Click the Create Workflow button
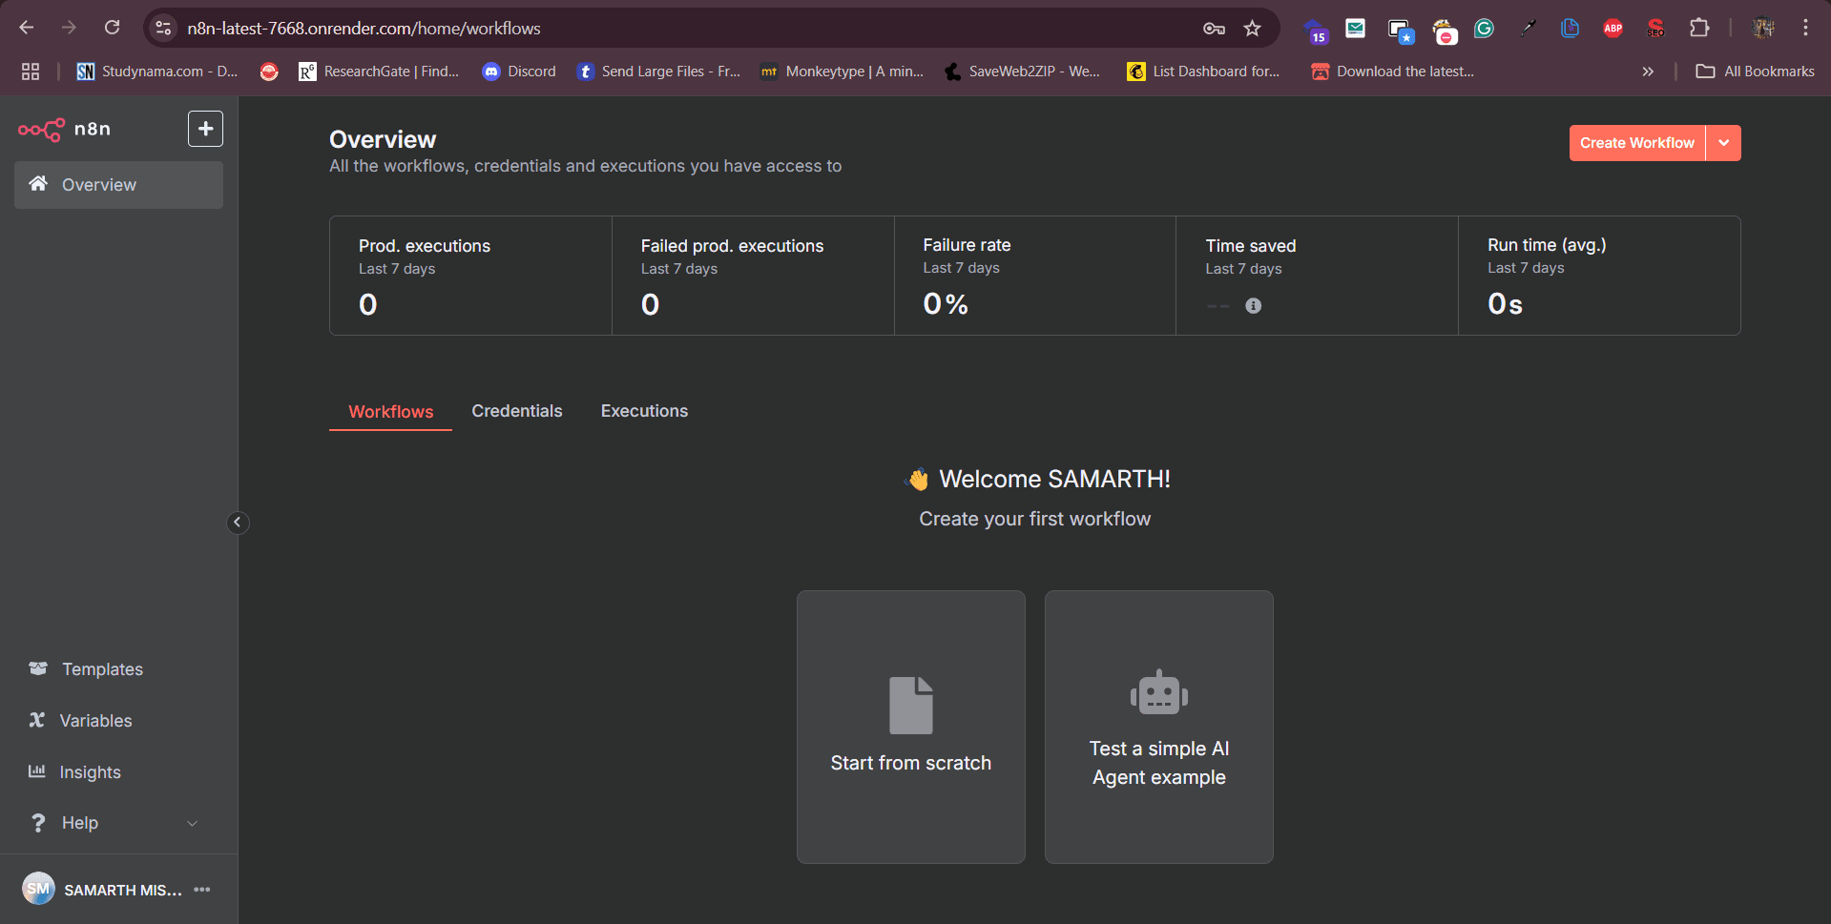 pos(1636,143)
